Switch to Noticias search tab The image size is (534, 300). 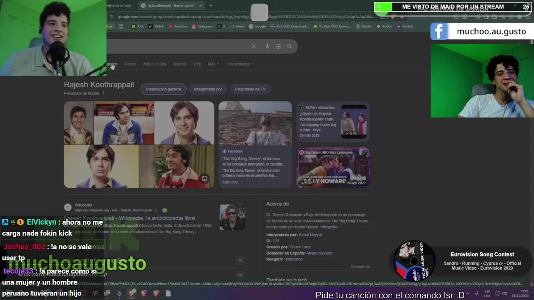coord(179,64)
